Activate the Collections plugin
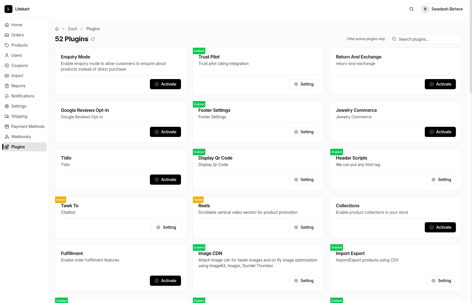This screenshot has height=303, width=472. point(440,227)
